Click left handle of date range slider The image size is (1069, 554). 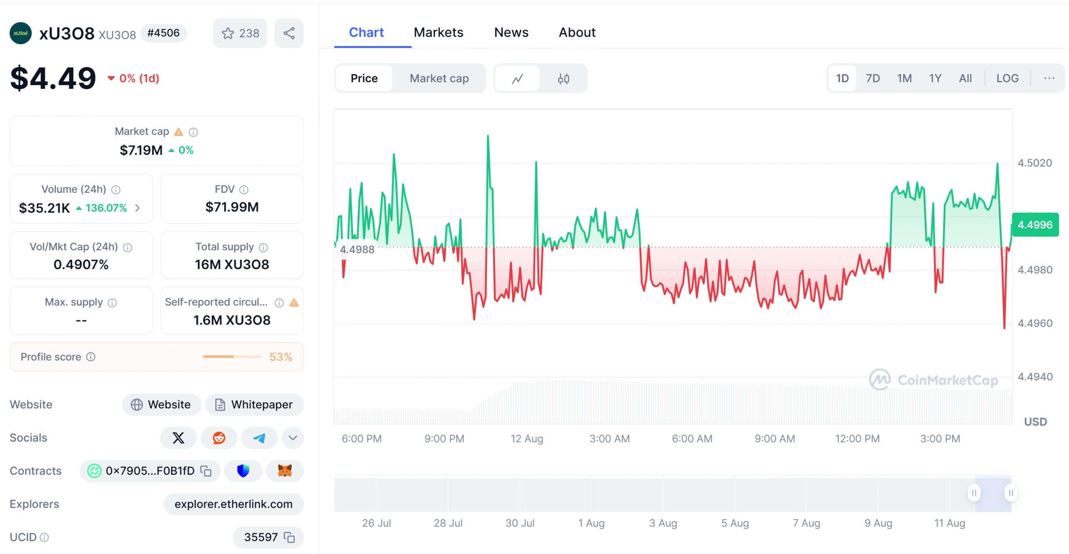pos(974,493)
